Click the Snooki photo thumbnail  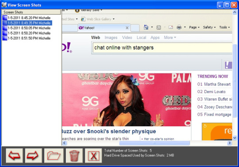click(127, 100)
